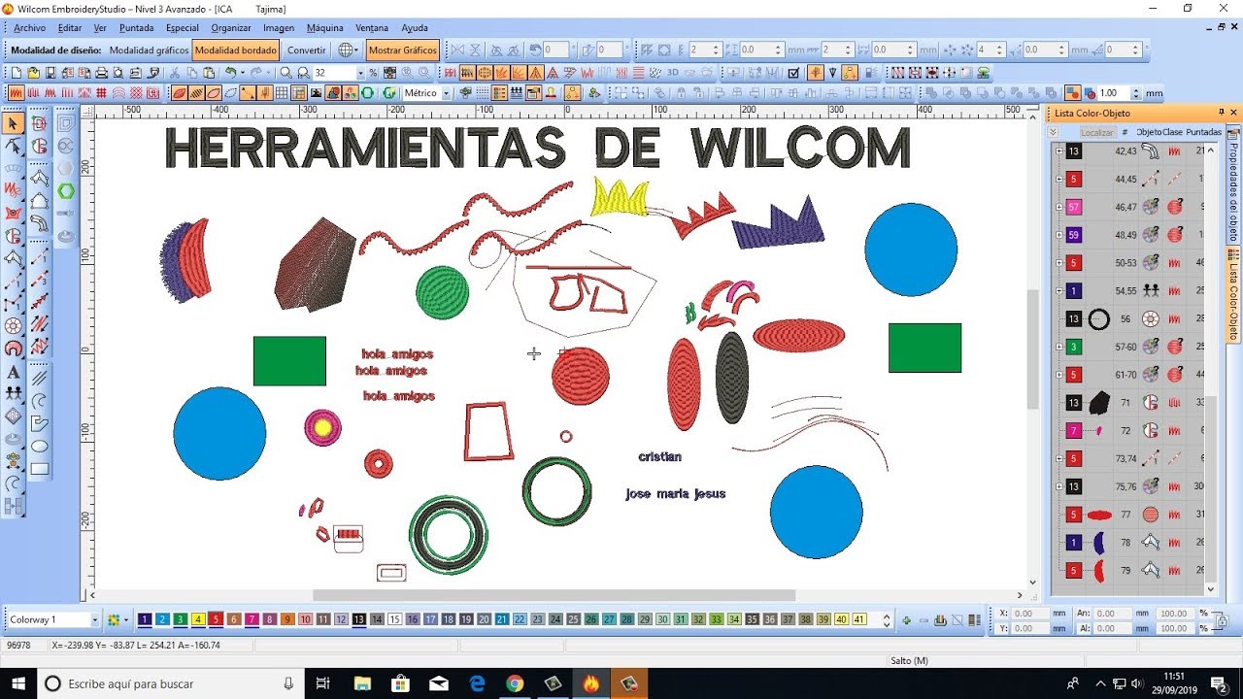The height and width of the screenshot is (699, 1243).
Task: Toggle the highlighted overlap icon beside 1.00
Action: click(1073, 93)
